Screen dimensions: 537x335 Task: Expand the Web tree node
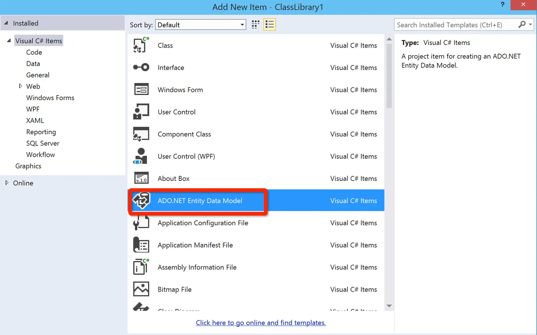pos(20,86)
